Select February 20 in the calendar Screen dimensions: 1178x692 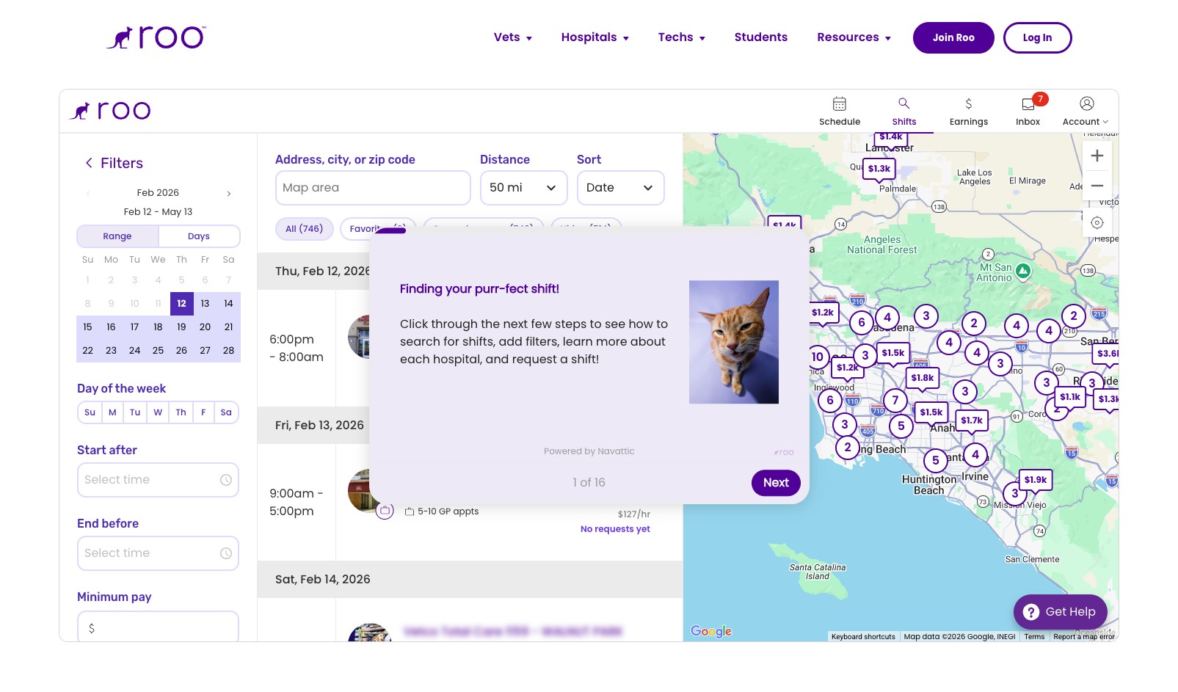205,327
